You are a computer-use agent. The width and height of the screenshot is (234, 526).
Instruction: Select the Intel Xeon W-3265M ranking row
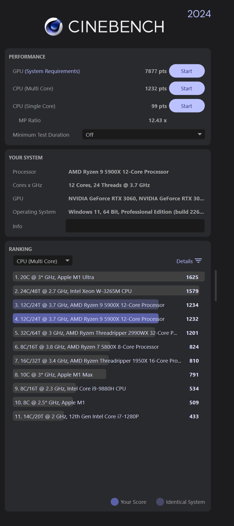click(x=109, y=291)
